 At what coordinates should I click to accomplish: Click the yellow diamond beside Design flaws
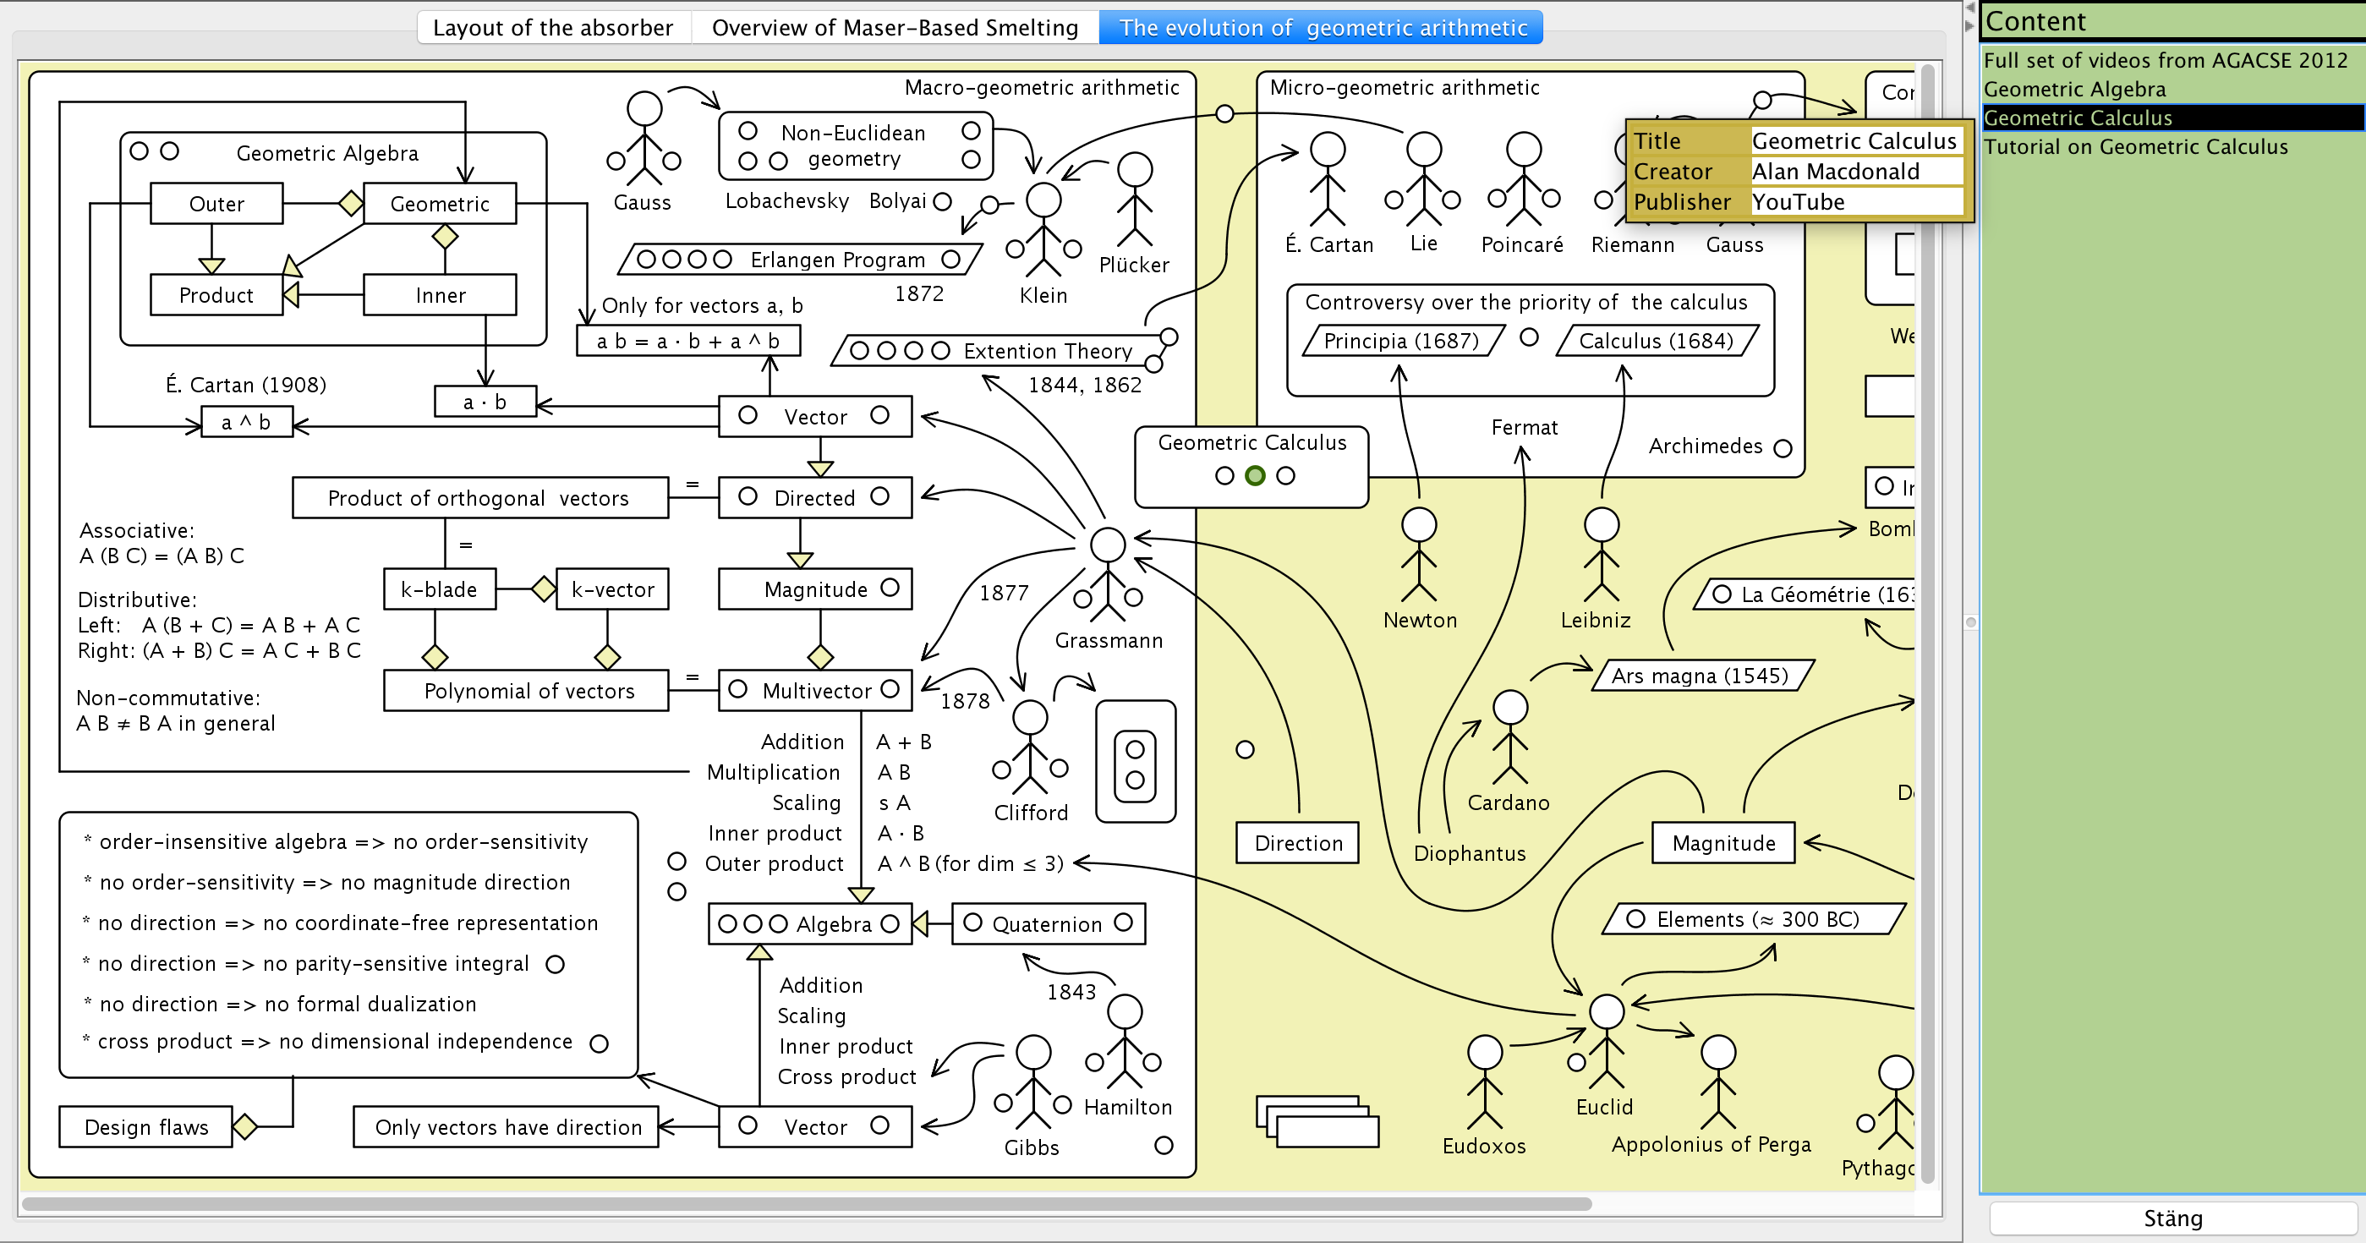tap(245, 1126)
